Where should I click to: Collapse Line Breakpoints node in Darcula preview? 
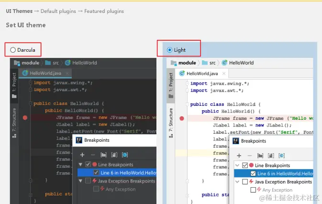(x=80, y=165)
